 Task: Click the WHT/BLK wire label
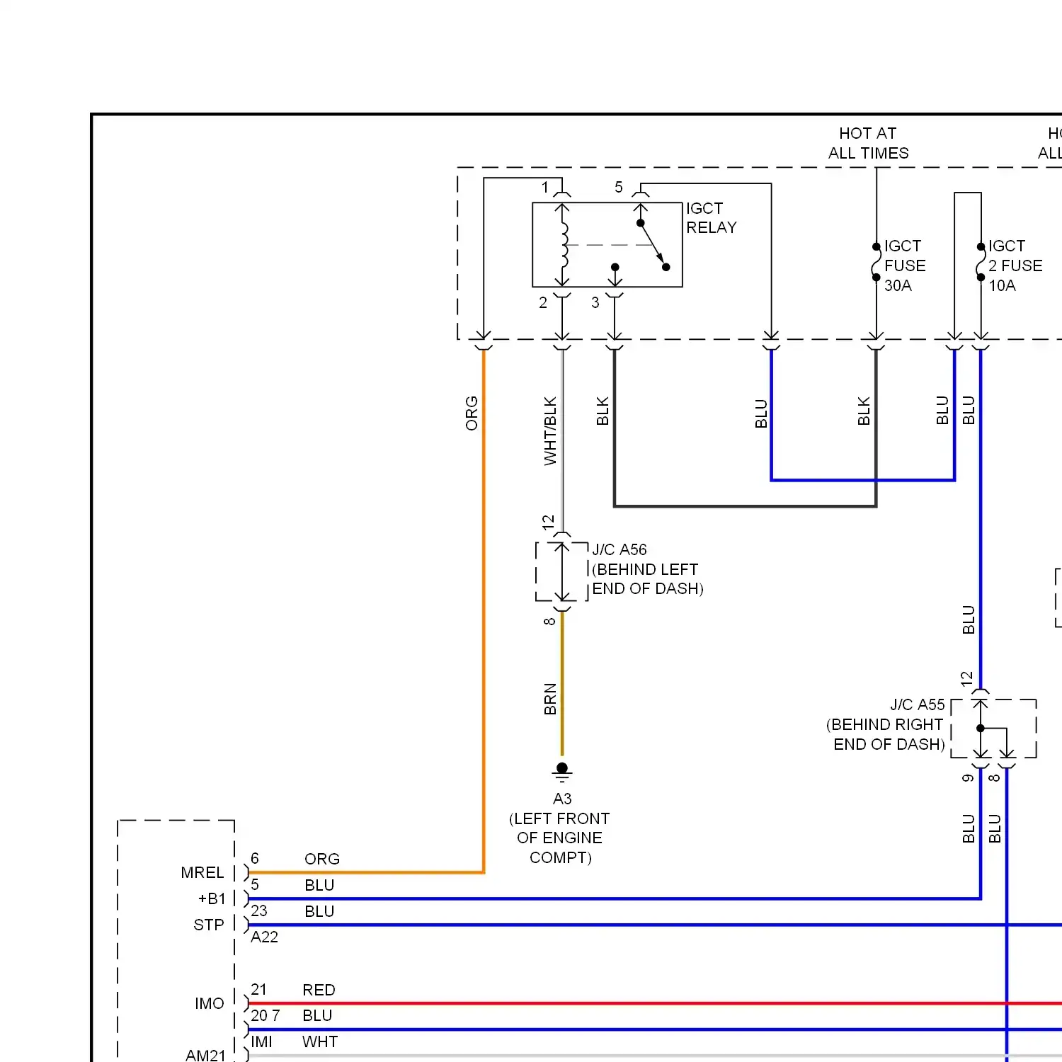click(550, 431)
